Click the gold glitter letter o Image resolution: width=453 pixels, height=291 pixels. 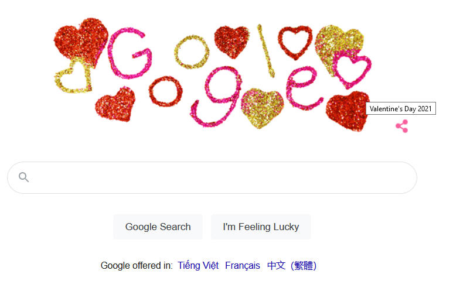(191, 52)
